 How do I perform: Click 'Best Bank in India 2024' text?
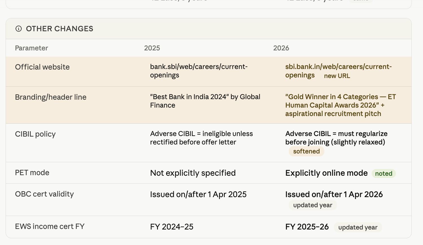tap(205, 101)
